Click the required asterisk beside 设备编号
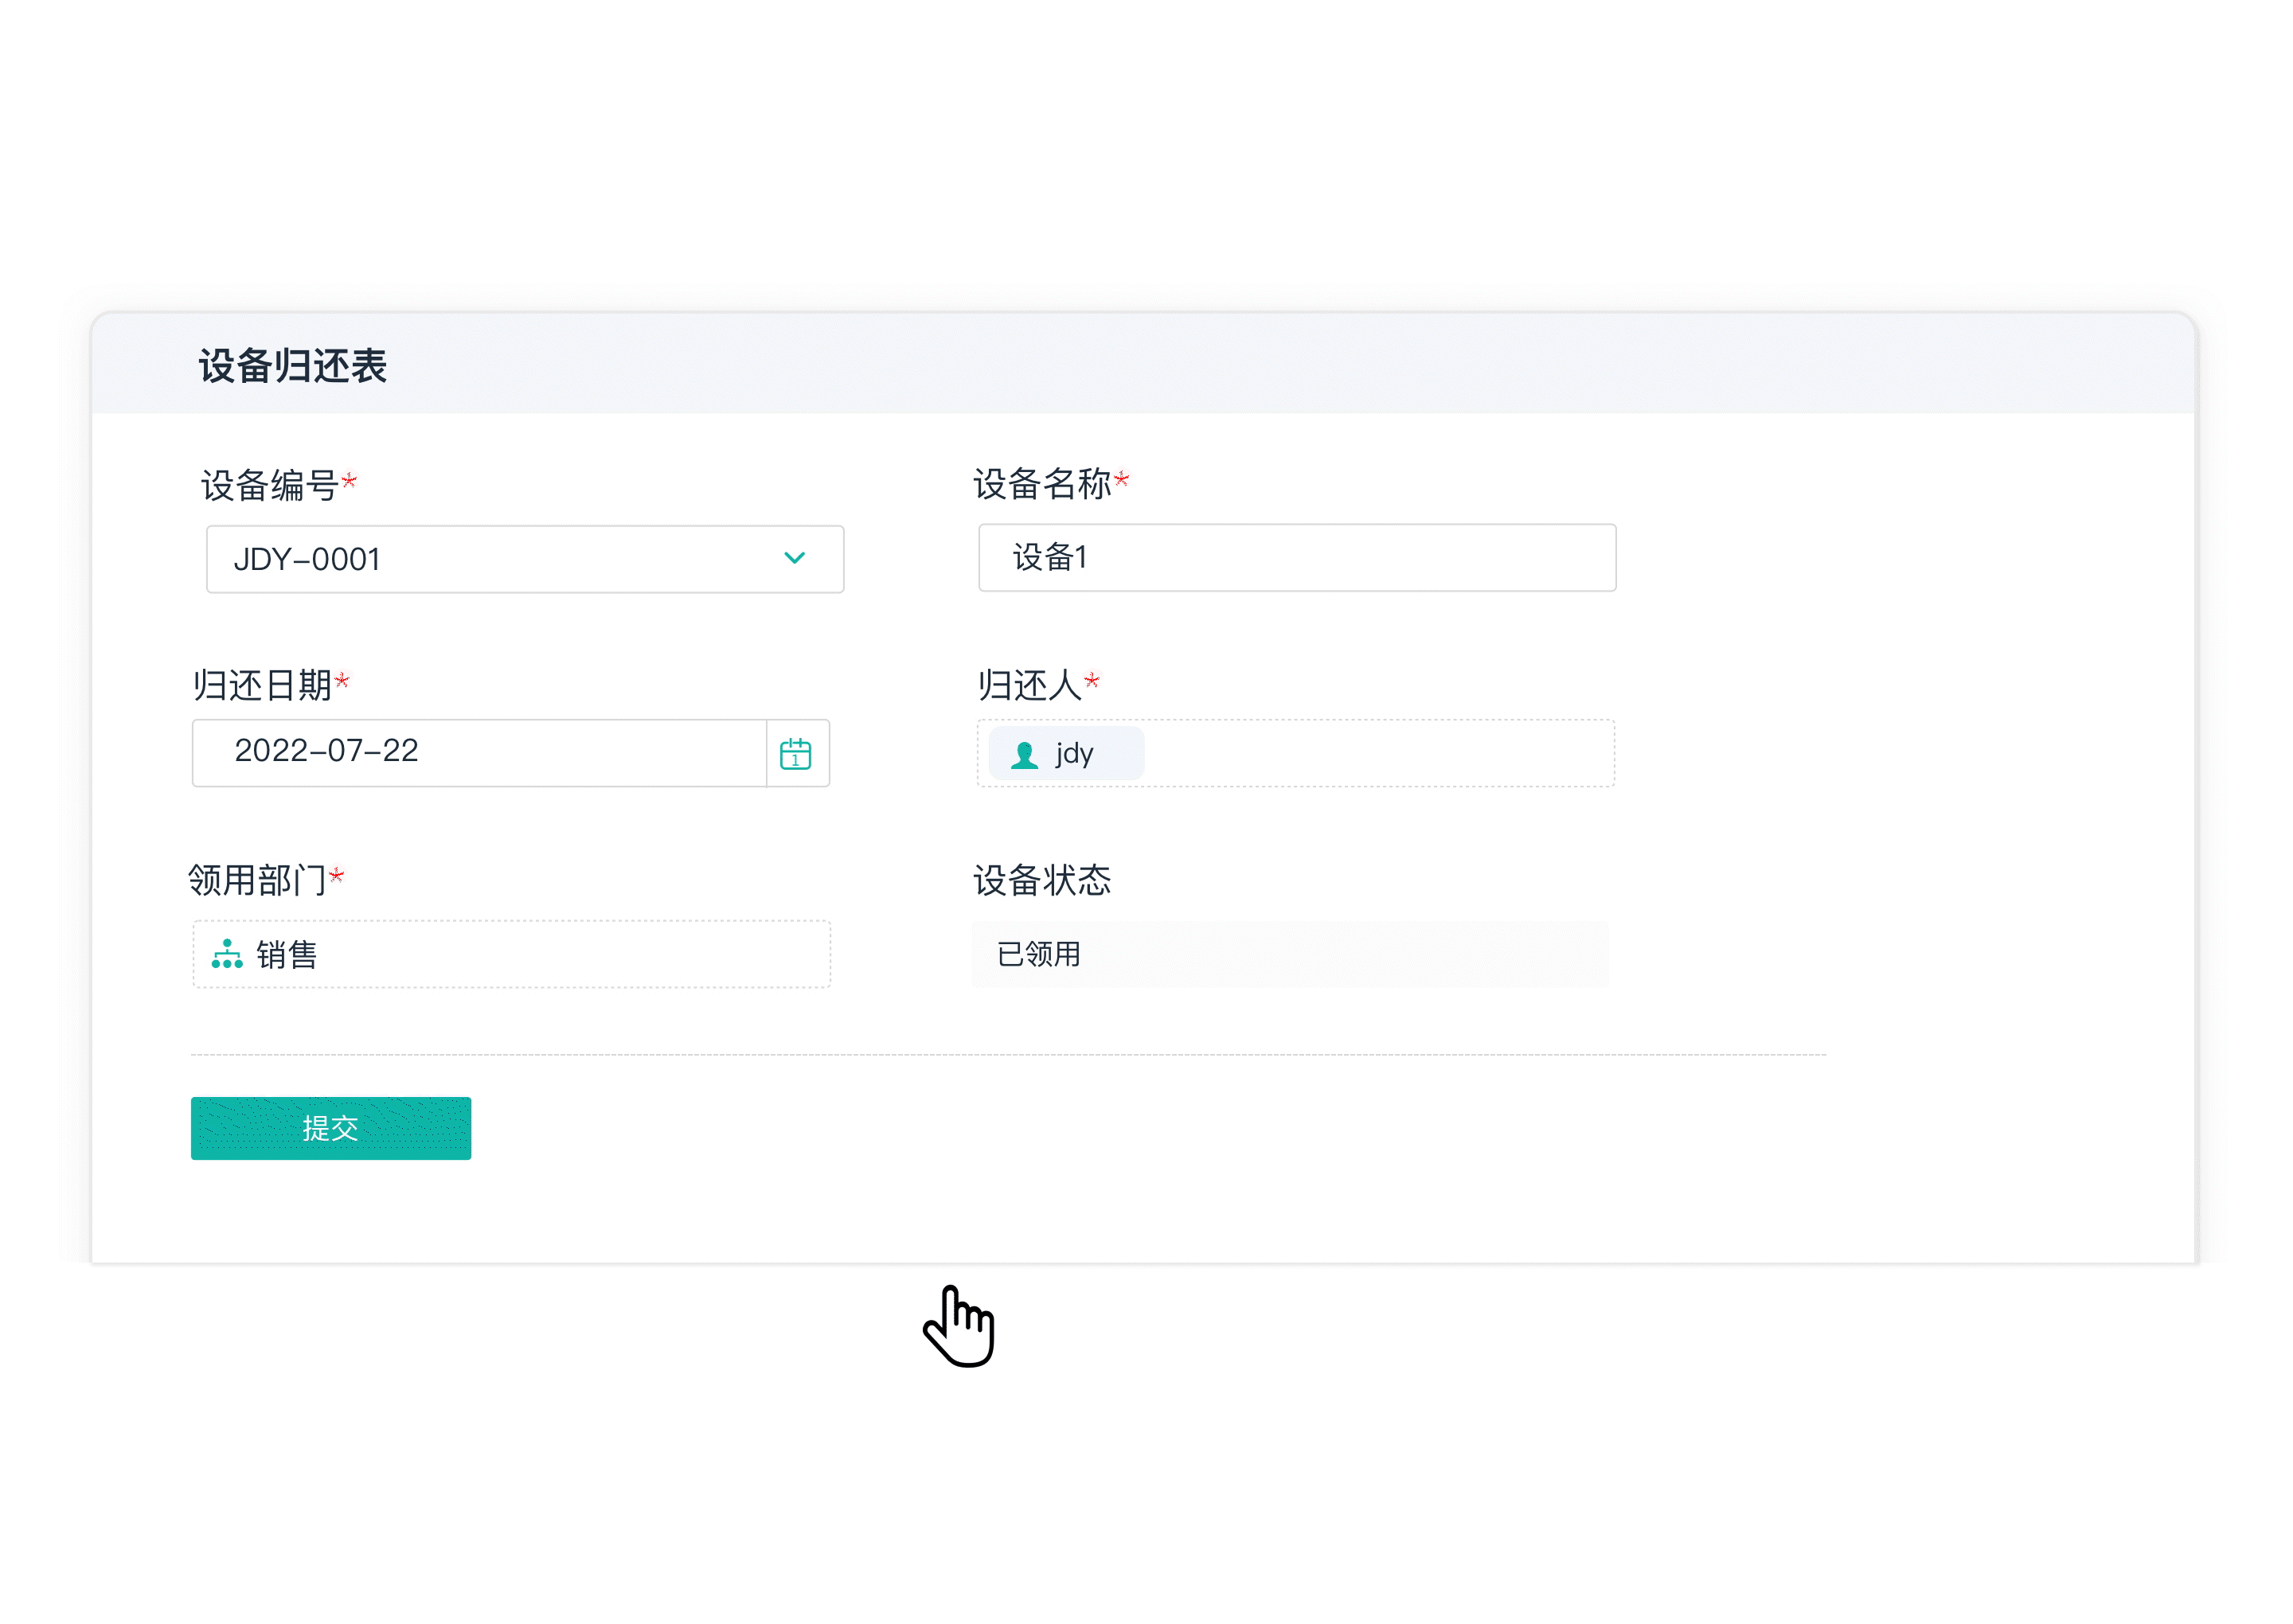This screenshot has width=2293, height=1624. point(350,480)
